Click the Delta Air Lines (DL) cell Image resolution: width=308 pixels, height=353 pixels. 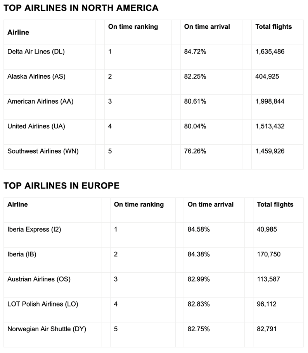point(36,52)
